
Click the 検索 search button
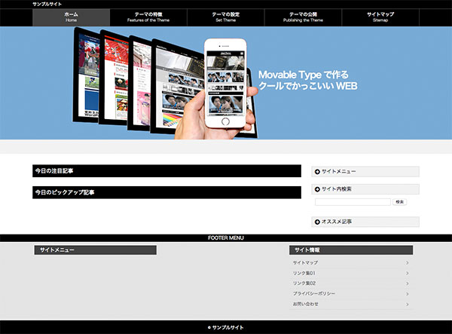[399, 202]
